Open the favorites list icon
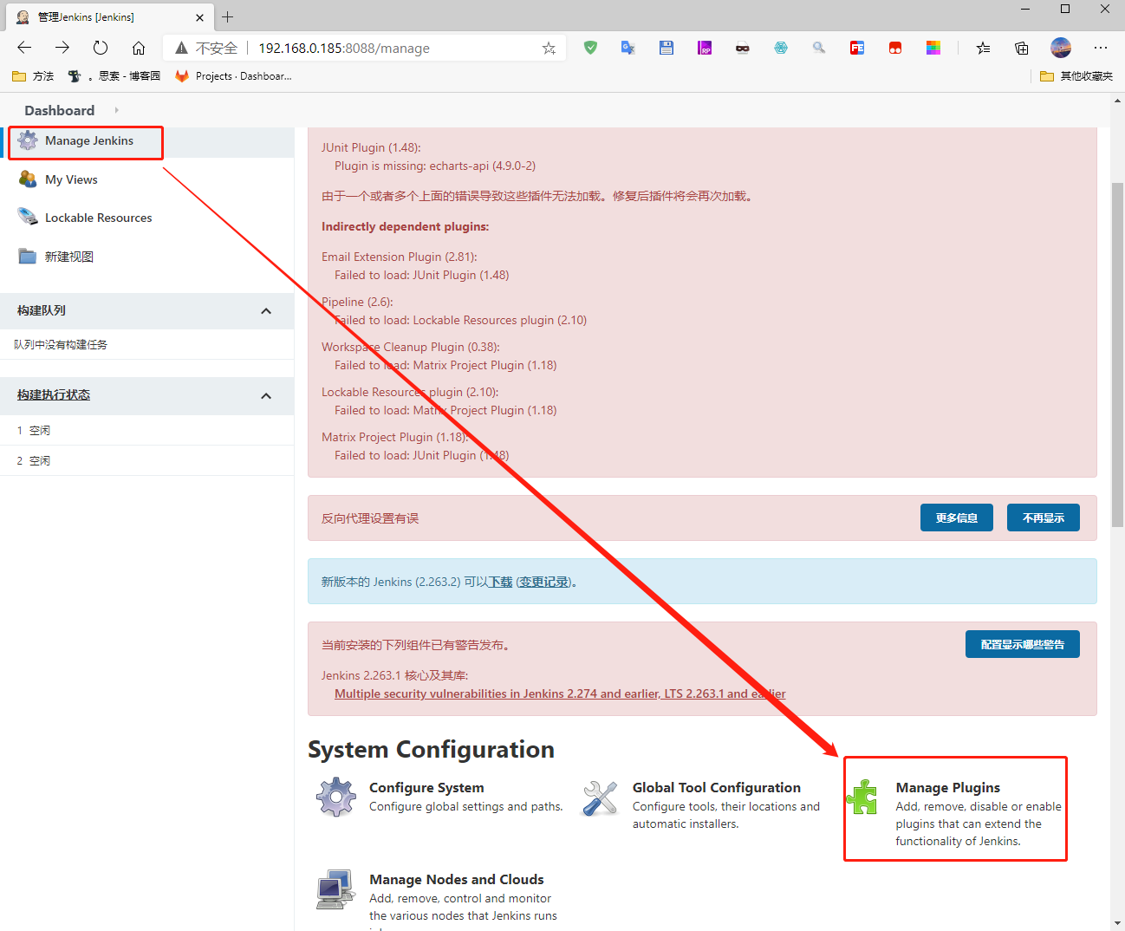The height and width of the screenshot is (931, 1125). click(983, 48)
